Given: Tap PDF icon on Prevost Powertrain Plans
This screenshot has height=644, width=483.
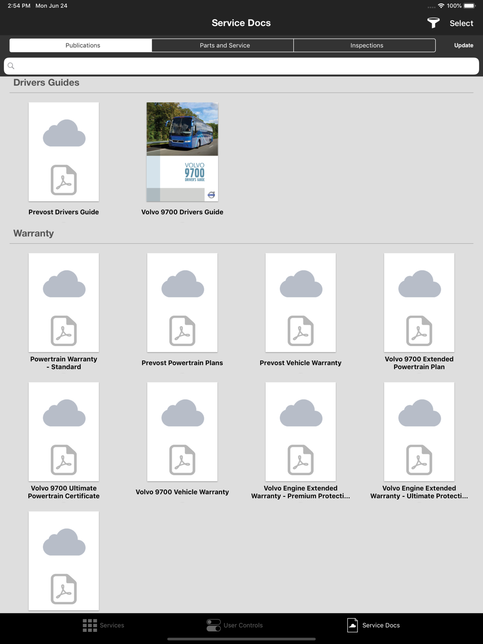Looking at the screenshot, I should pyautogui.click(x=182, y=331).
